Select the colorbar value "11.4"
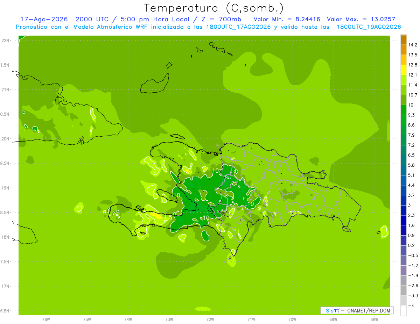This screenshot has width=420, height=324. pyautogui.click(x=413, y=85)
